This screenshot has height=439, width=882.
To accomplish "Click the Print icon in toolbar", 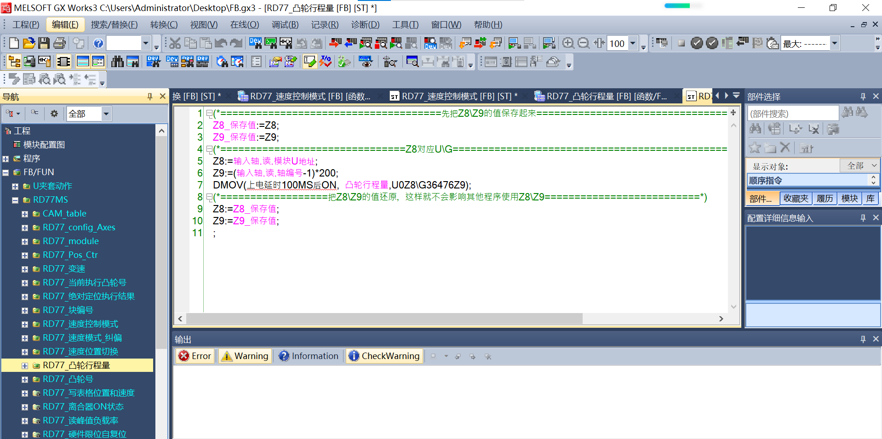I will coord(59,43).
